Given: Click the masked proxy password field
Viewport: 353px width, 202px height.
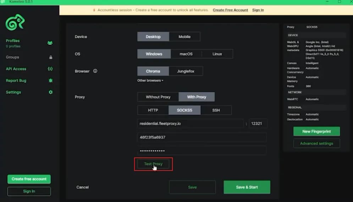Looking at the screenshot, I should tap(202, 151).
